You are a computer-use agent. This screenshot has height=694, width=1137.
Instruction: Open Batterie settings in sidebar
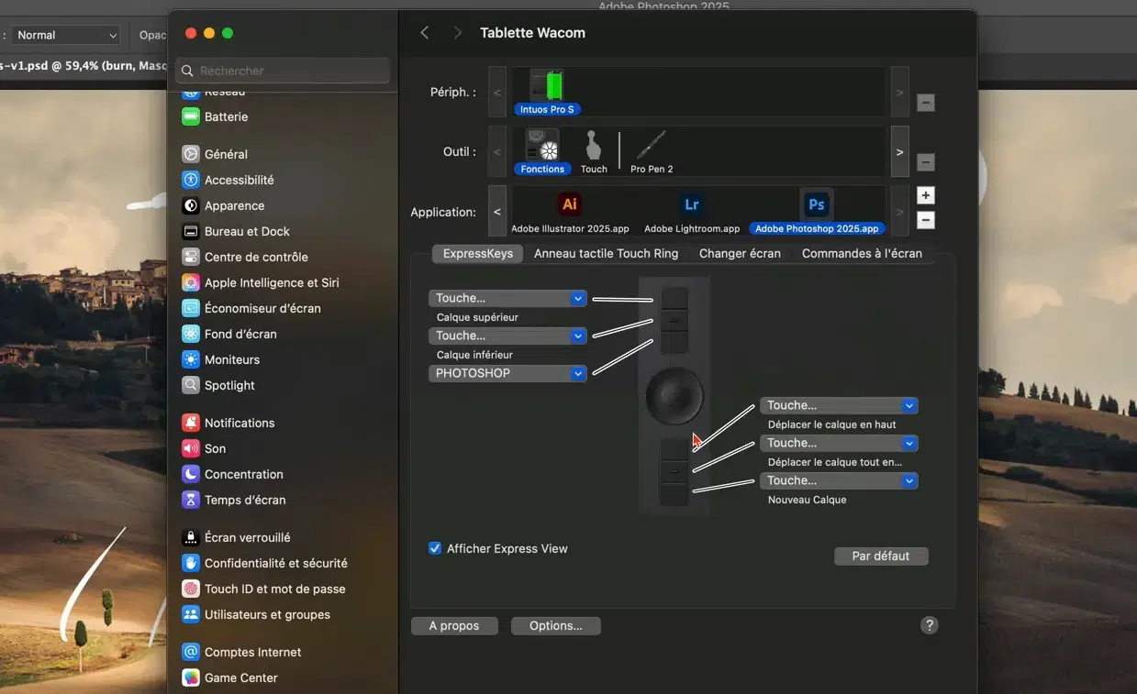(215, 116)
